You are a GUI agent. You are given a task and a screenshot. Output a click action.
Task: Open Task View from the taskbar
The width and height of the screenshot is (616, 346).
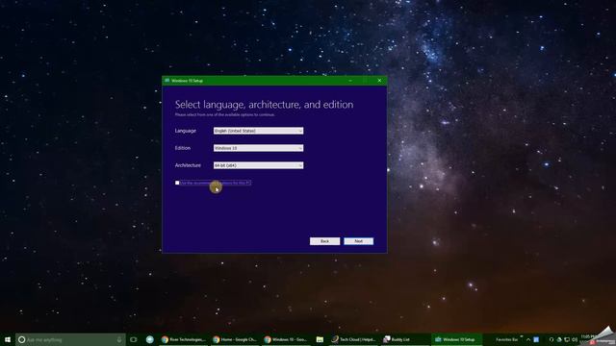pyautogui.click(x=134, y=339)
